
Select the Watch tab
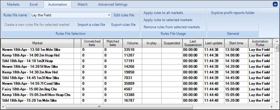pyautogui.click(x=83, y=4)
